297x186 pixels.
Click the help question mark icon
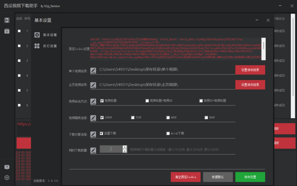click(x=7, y=167)
